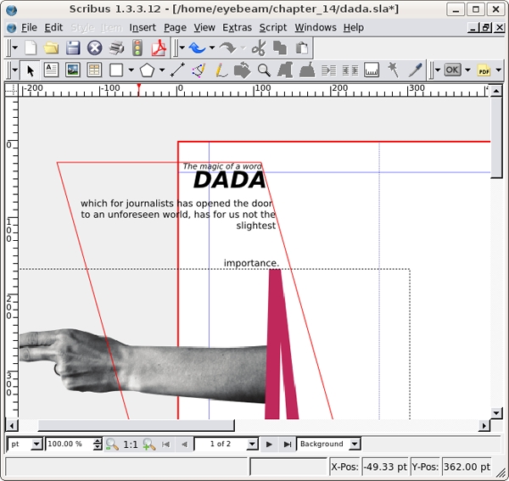Image resolution: width=509 pixels, height=481 pixels.
Task: Paste from clipboard icon
Action: (x=301, y=48)
